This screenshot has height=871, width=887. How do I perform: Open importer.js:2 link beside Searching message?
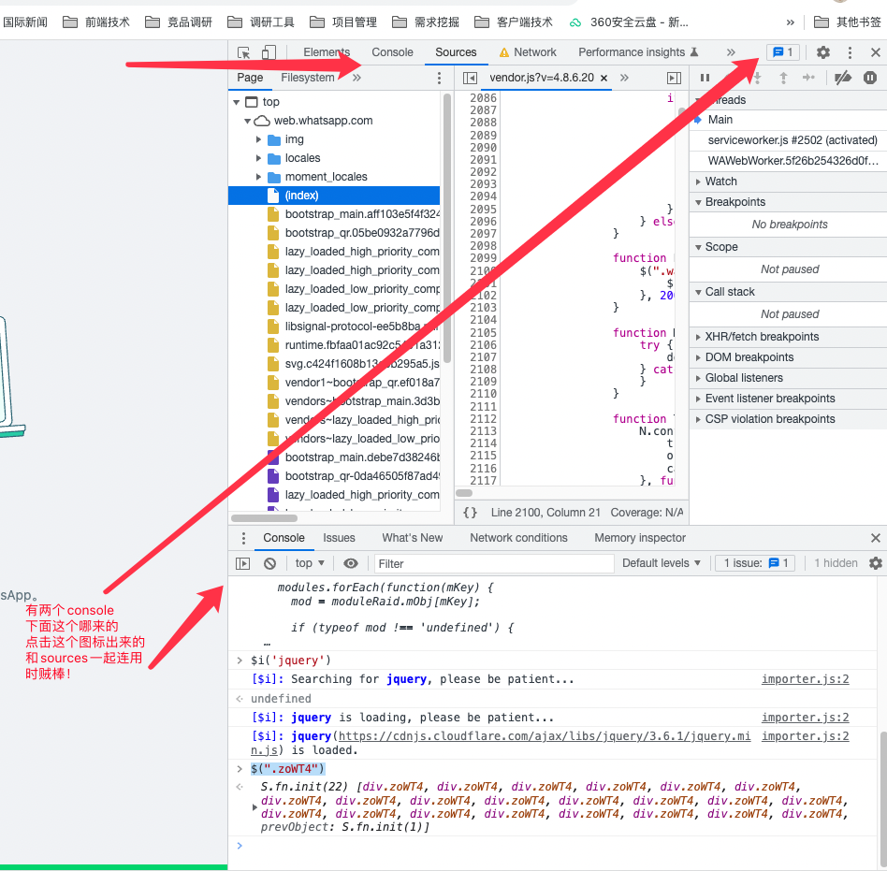click(805, 679)
